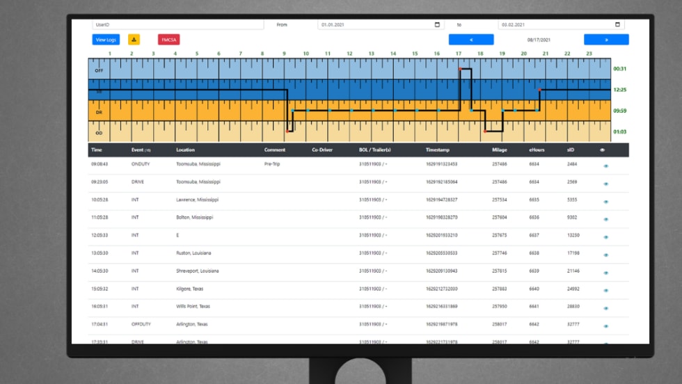Open calendar picker in From date field
Image resolution: width=682 pixels, height=384 pixels.
point(437,24)
